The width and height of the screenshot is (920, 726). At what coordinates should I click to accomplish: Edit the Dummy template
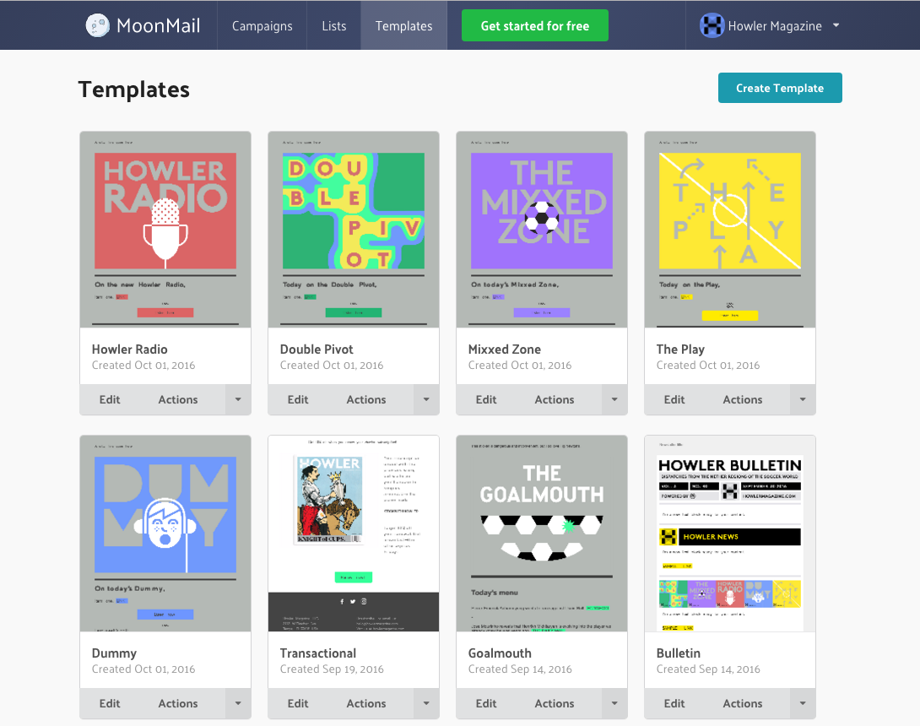pos(110,704)
